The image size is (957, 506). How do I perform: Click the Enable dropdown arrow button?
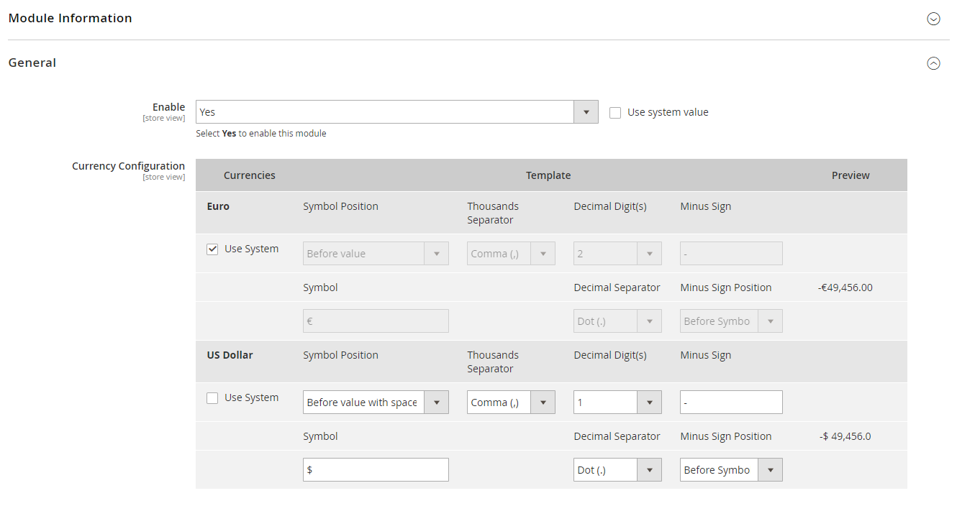tap(586, 112)
